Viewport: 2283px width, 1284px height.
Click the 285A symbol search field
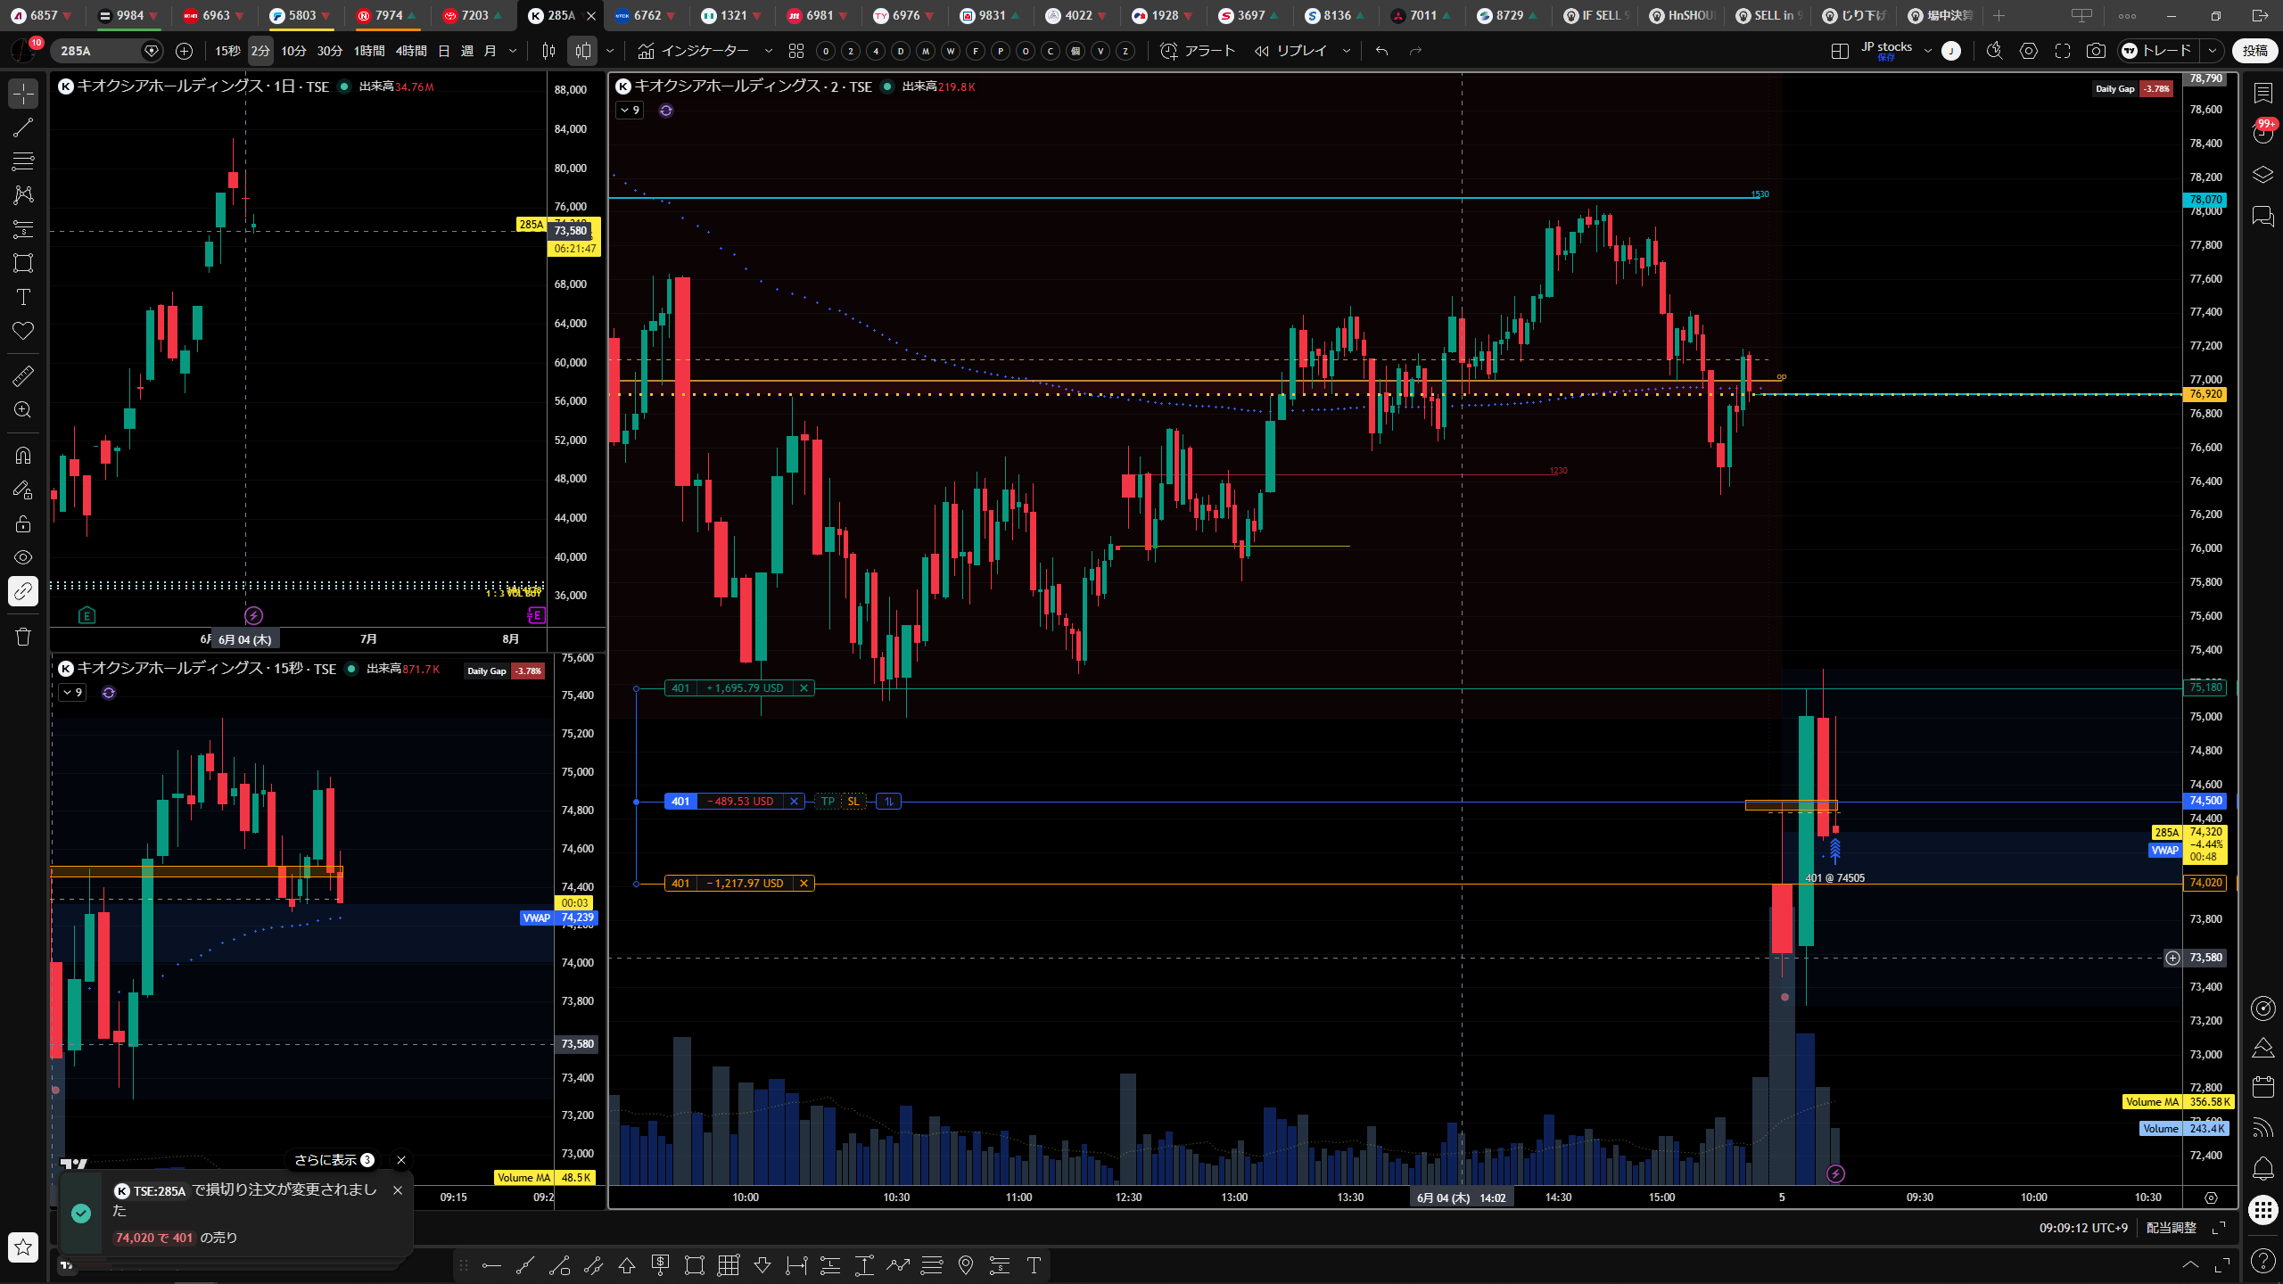(98, 51)
